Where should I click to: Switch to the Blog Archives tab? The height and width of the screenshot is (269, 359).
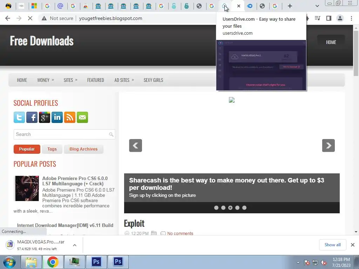click(83, 149)
